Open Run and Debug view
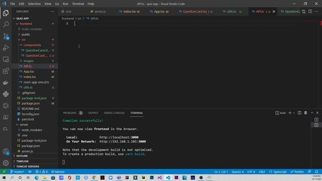This screenshot has width=322, height=181. [x=6, y=48]
